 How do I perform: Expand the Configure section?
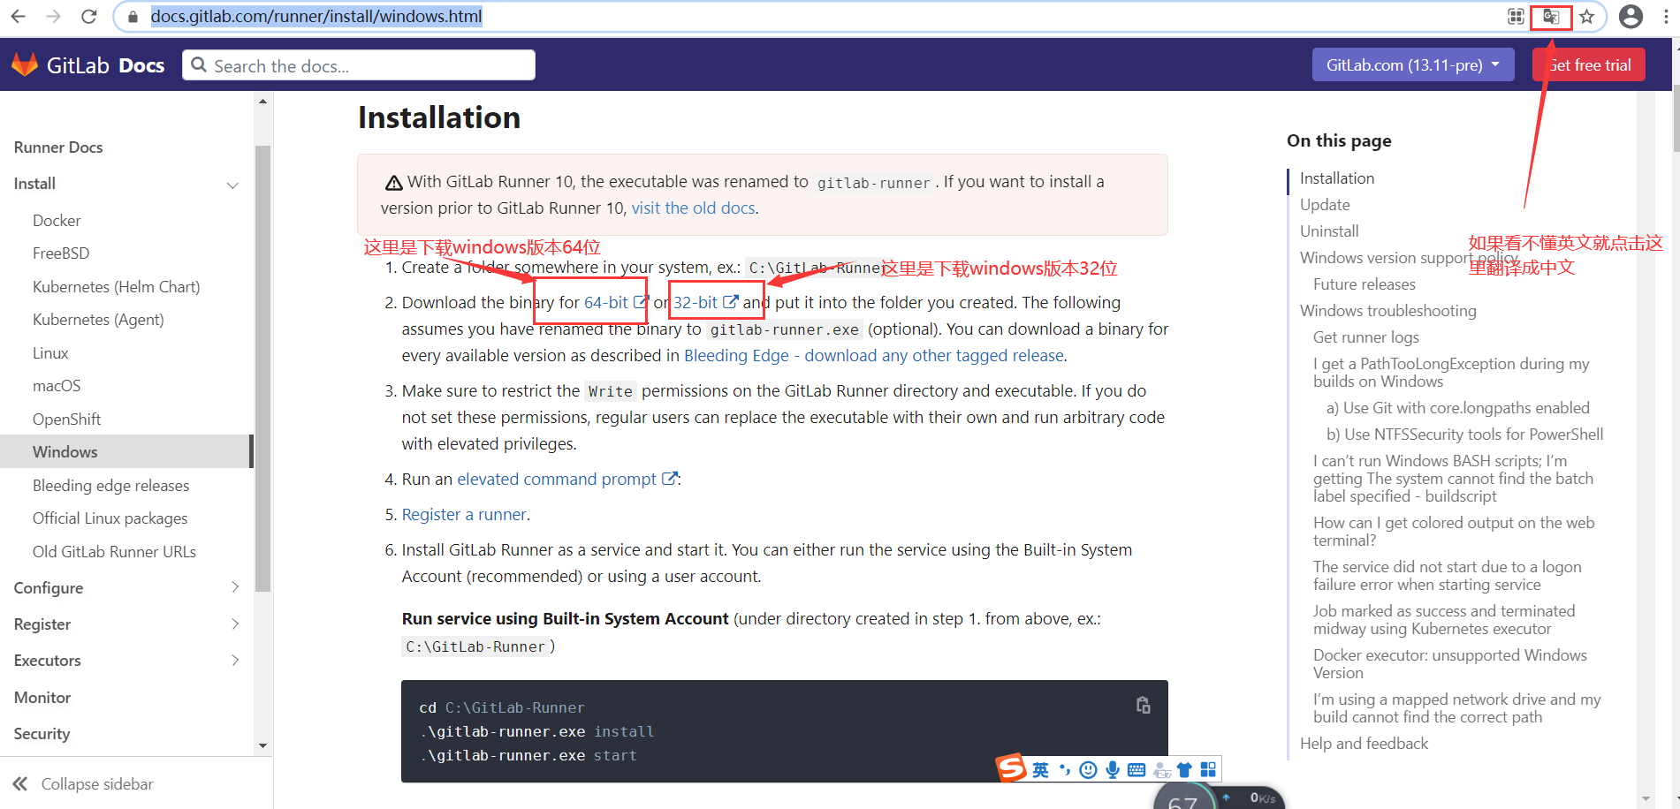tap(235, 586)
